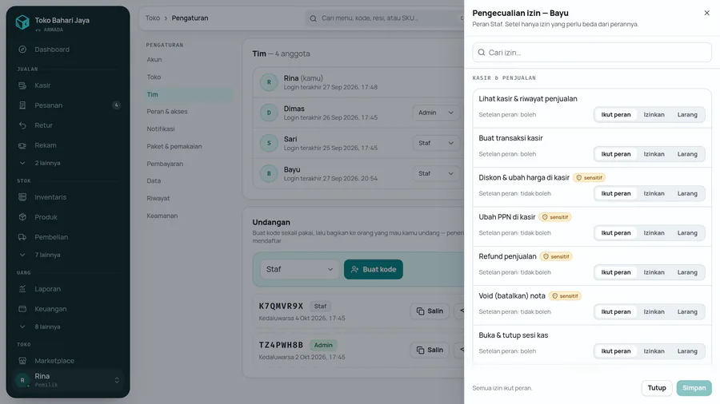
Task: Set Ubah PPN di kasir to Izinkan
Action: pos(654,232)
